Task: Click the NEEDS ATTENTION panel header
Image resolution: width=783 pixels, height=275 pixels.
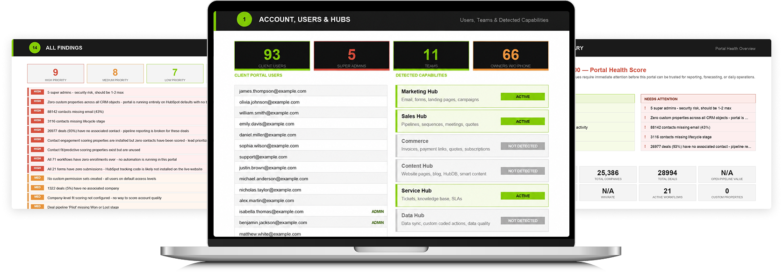Action: 698,99
